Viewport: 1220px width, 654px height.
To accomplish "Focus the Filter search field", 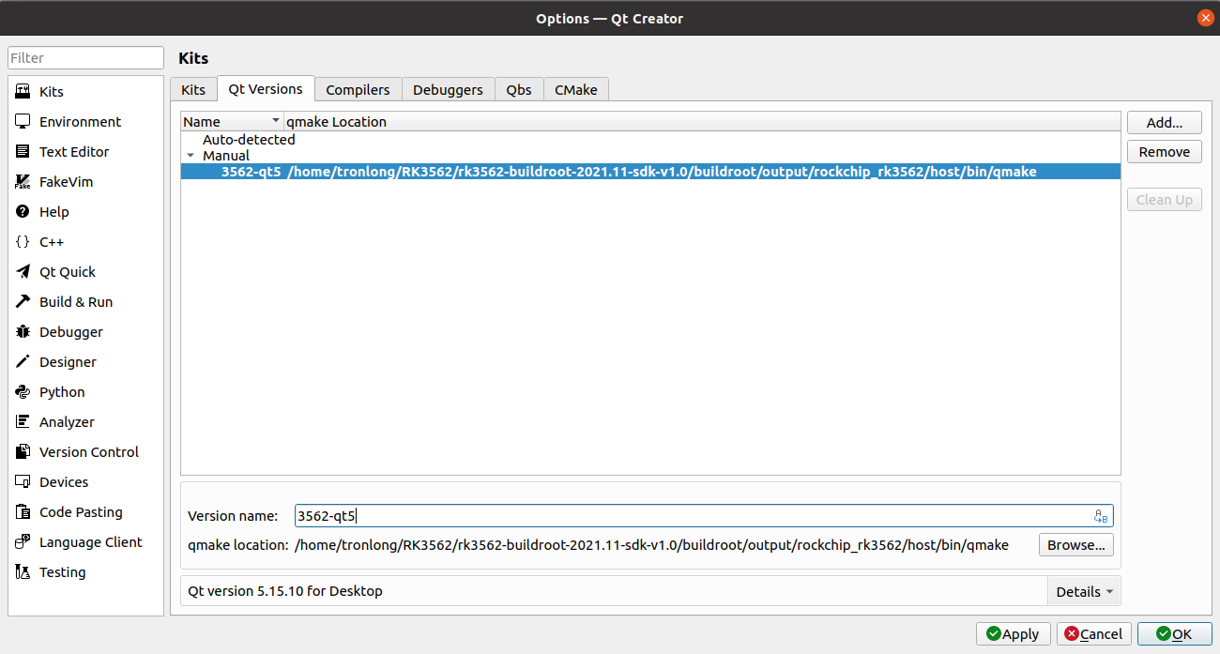I will pyautogui.click(x=85, y=58).
